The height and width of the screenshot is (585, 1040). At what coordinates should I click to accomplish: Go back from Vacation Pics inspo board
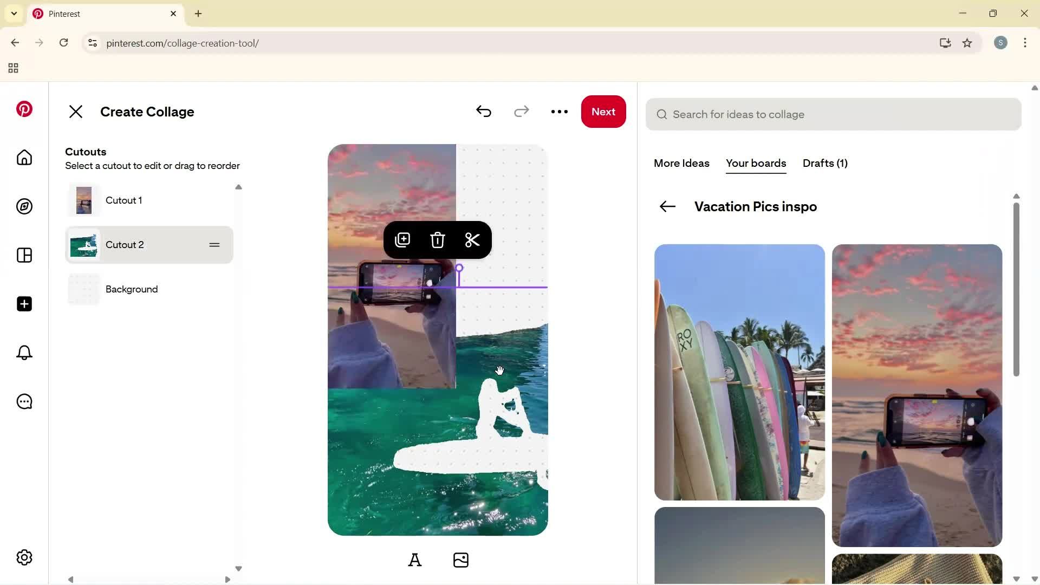click(x=667, y=206)
